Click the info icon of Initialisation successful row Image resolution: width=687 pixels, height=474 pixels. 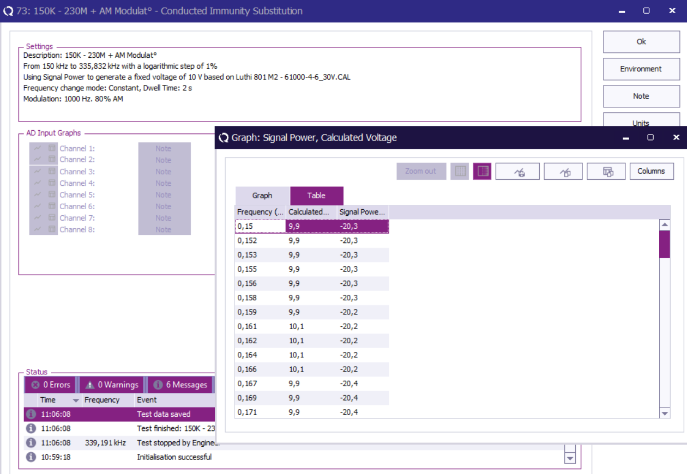click(x=31, y=457)
